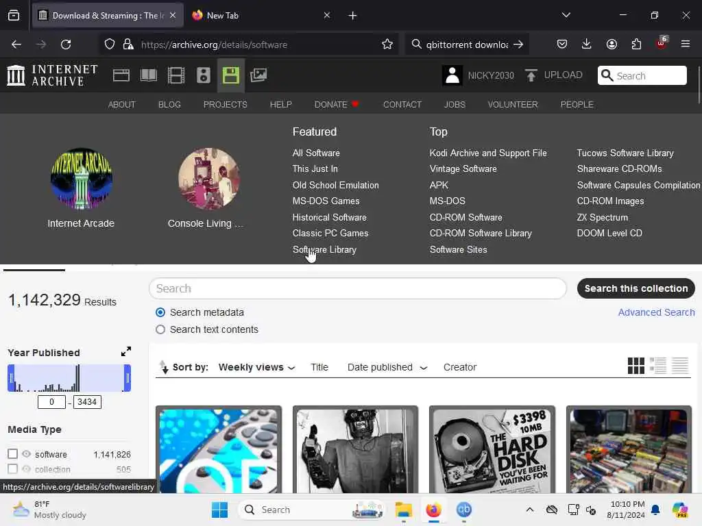Open MS-DOS Games featured link
Image resolution: width=702 pixels, height=526 pixels.
pos(326,201)
